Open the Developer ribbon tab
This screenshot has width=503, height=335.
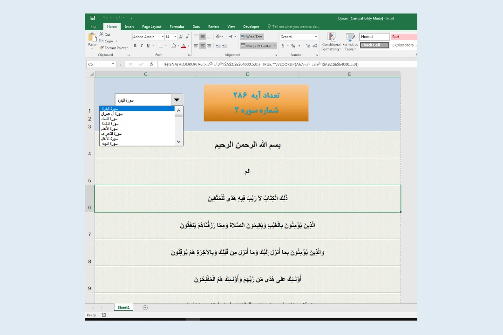pos(251,27)
